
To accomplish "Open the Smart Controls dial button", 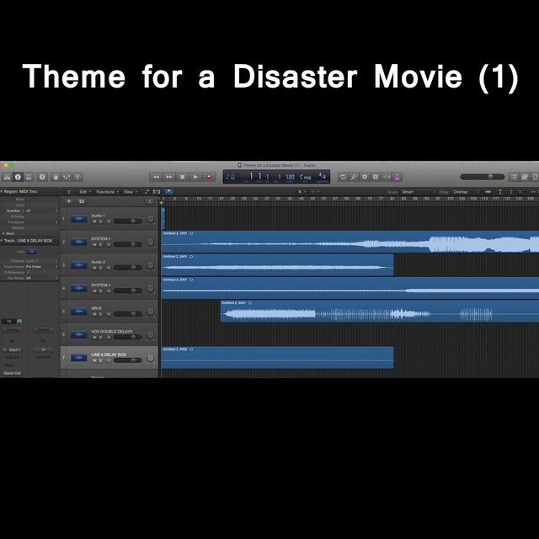I will tap(56, 177).
